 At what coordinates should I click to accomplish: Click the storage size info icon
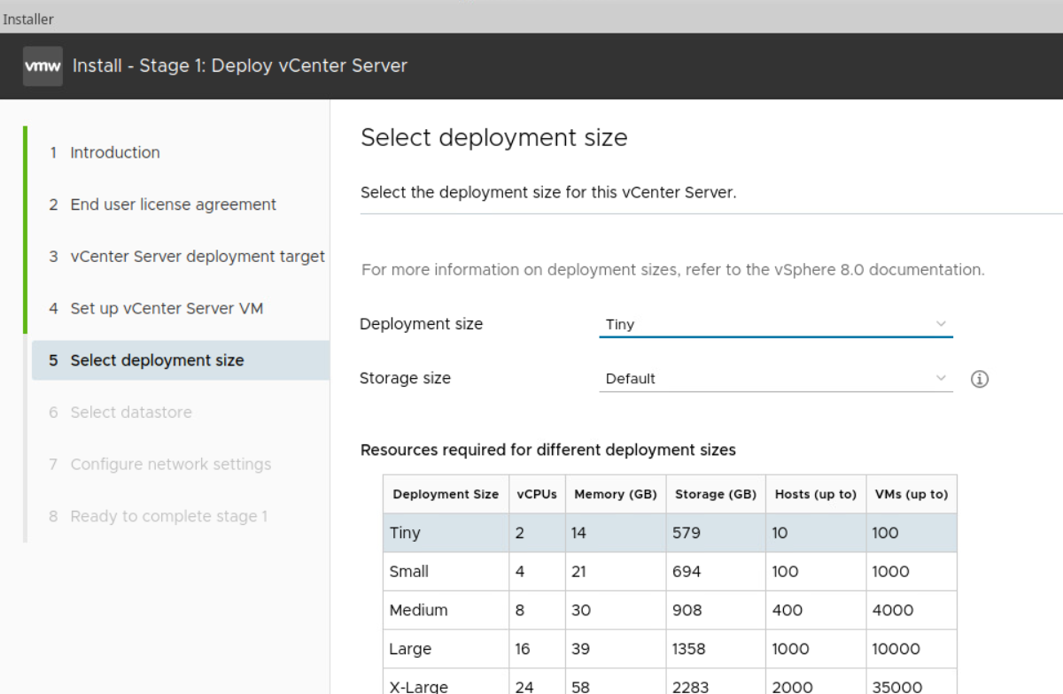tap(979, 379)
